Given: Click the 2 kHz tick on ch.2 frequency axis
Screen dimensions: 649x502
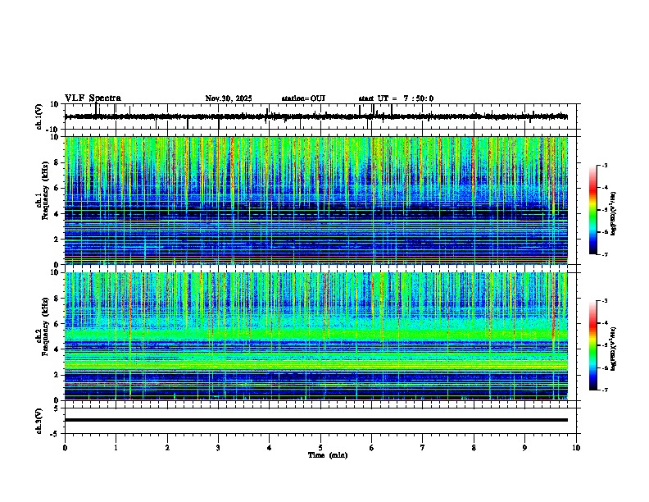Looking at the screenshot, I should pos(57,375).
